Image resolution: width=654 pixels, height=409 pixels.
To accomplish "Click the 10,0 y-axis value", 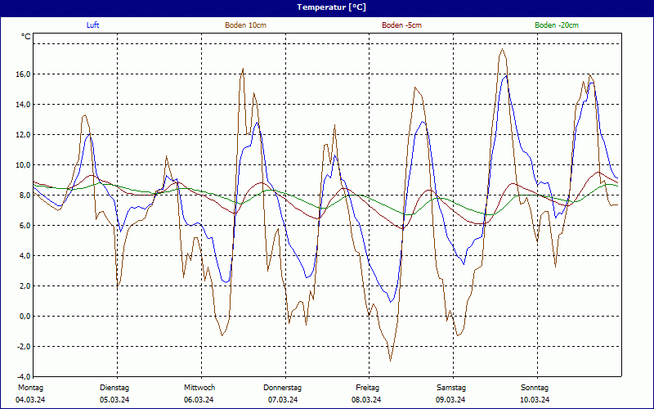I will (x=24, y=165).
